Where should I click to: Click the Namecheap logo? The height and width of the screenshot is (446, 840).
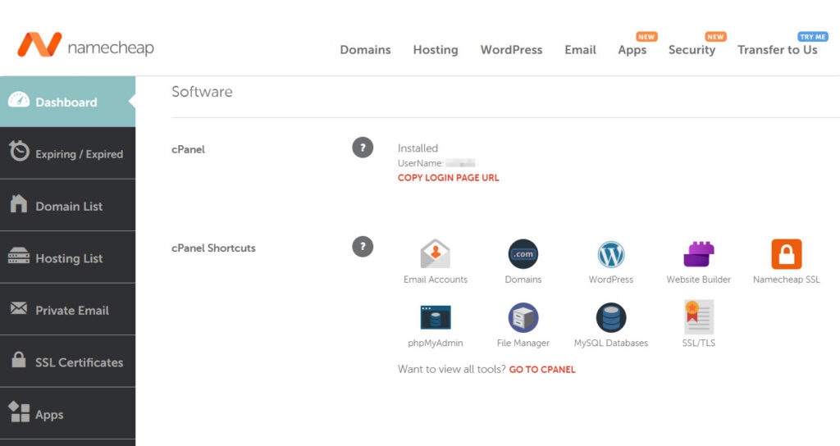85,45
